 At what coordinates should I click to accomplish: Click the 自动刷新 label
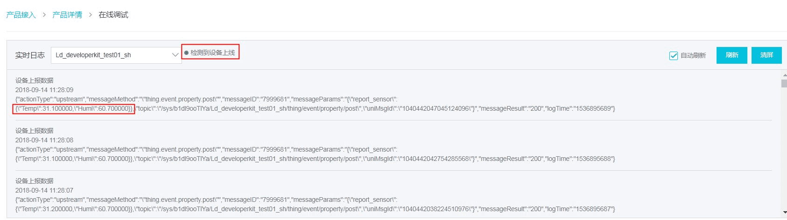tap(693, 55)
